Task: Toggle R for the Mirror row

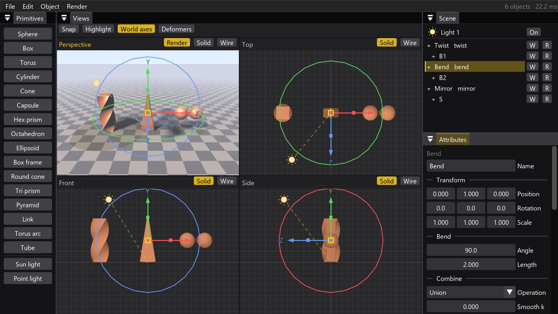Action: 547,88
